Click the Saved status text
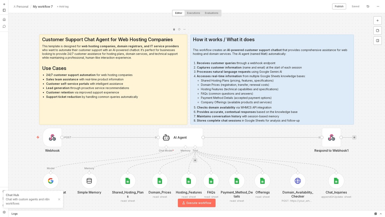This screenshot has width=385, height=217. point(355,6)
